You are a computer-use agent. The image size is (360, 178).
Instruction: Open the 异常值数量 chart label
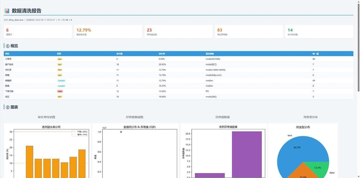pos(222,117)
